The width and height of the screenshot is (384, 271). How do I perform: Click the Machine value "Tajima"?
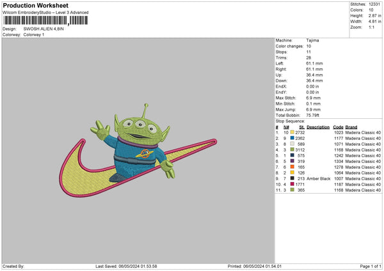pos(312,40)
